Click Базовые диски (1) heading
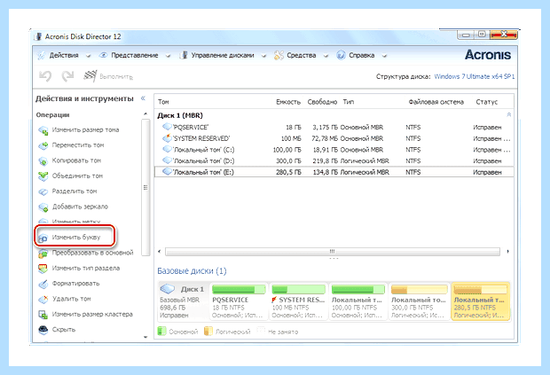This screenshot has height=375, width=550. pos(192,271)
